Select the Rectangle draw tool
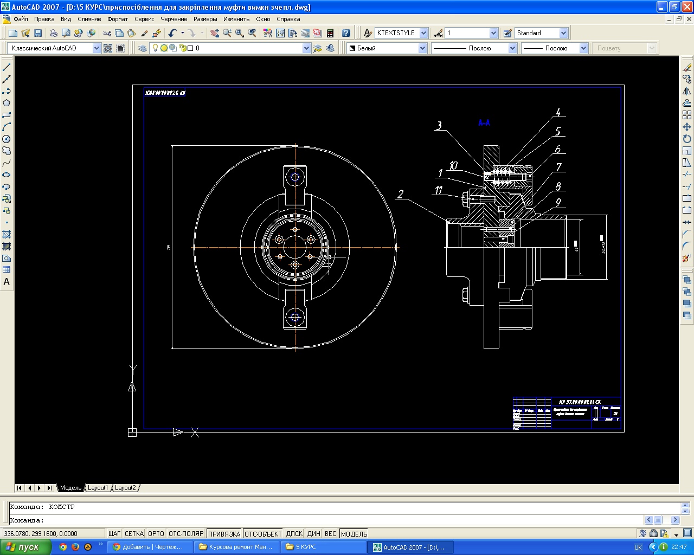This screenshot has height=555, width=694. click(7, 115)
